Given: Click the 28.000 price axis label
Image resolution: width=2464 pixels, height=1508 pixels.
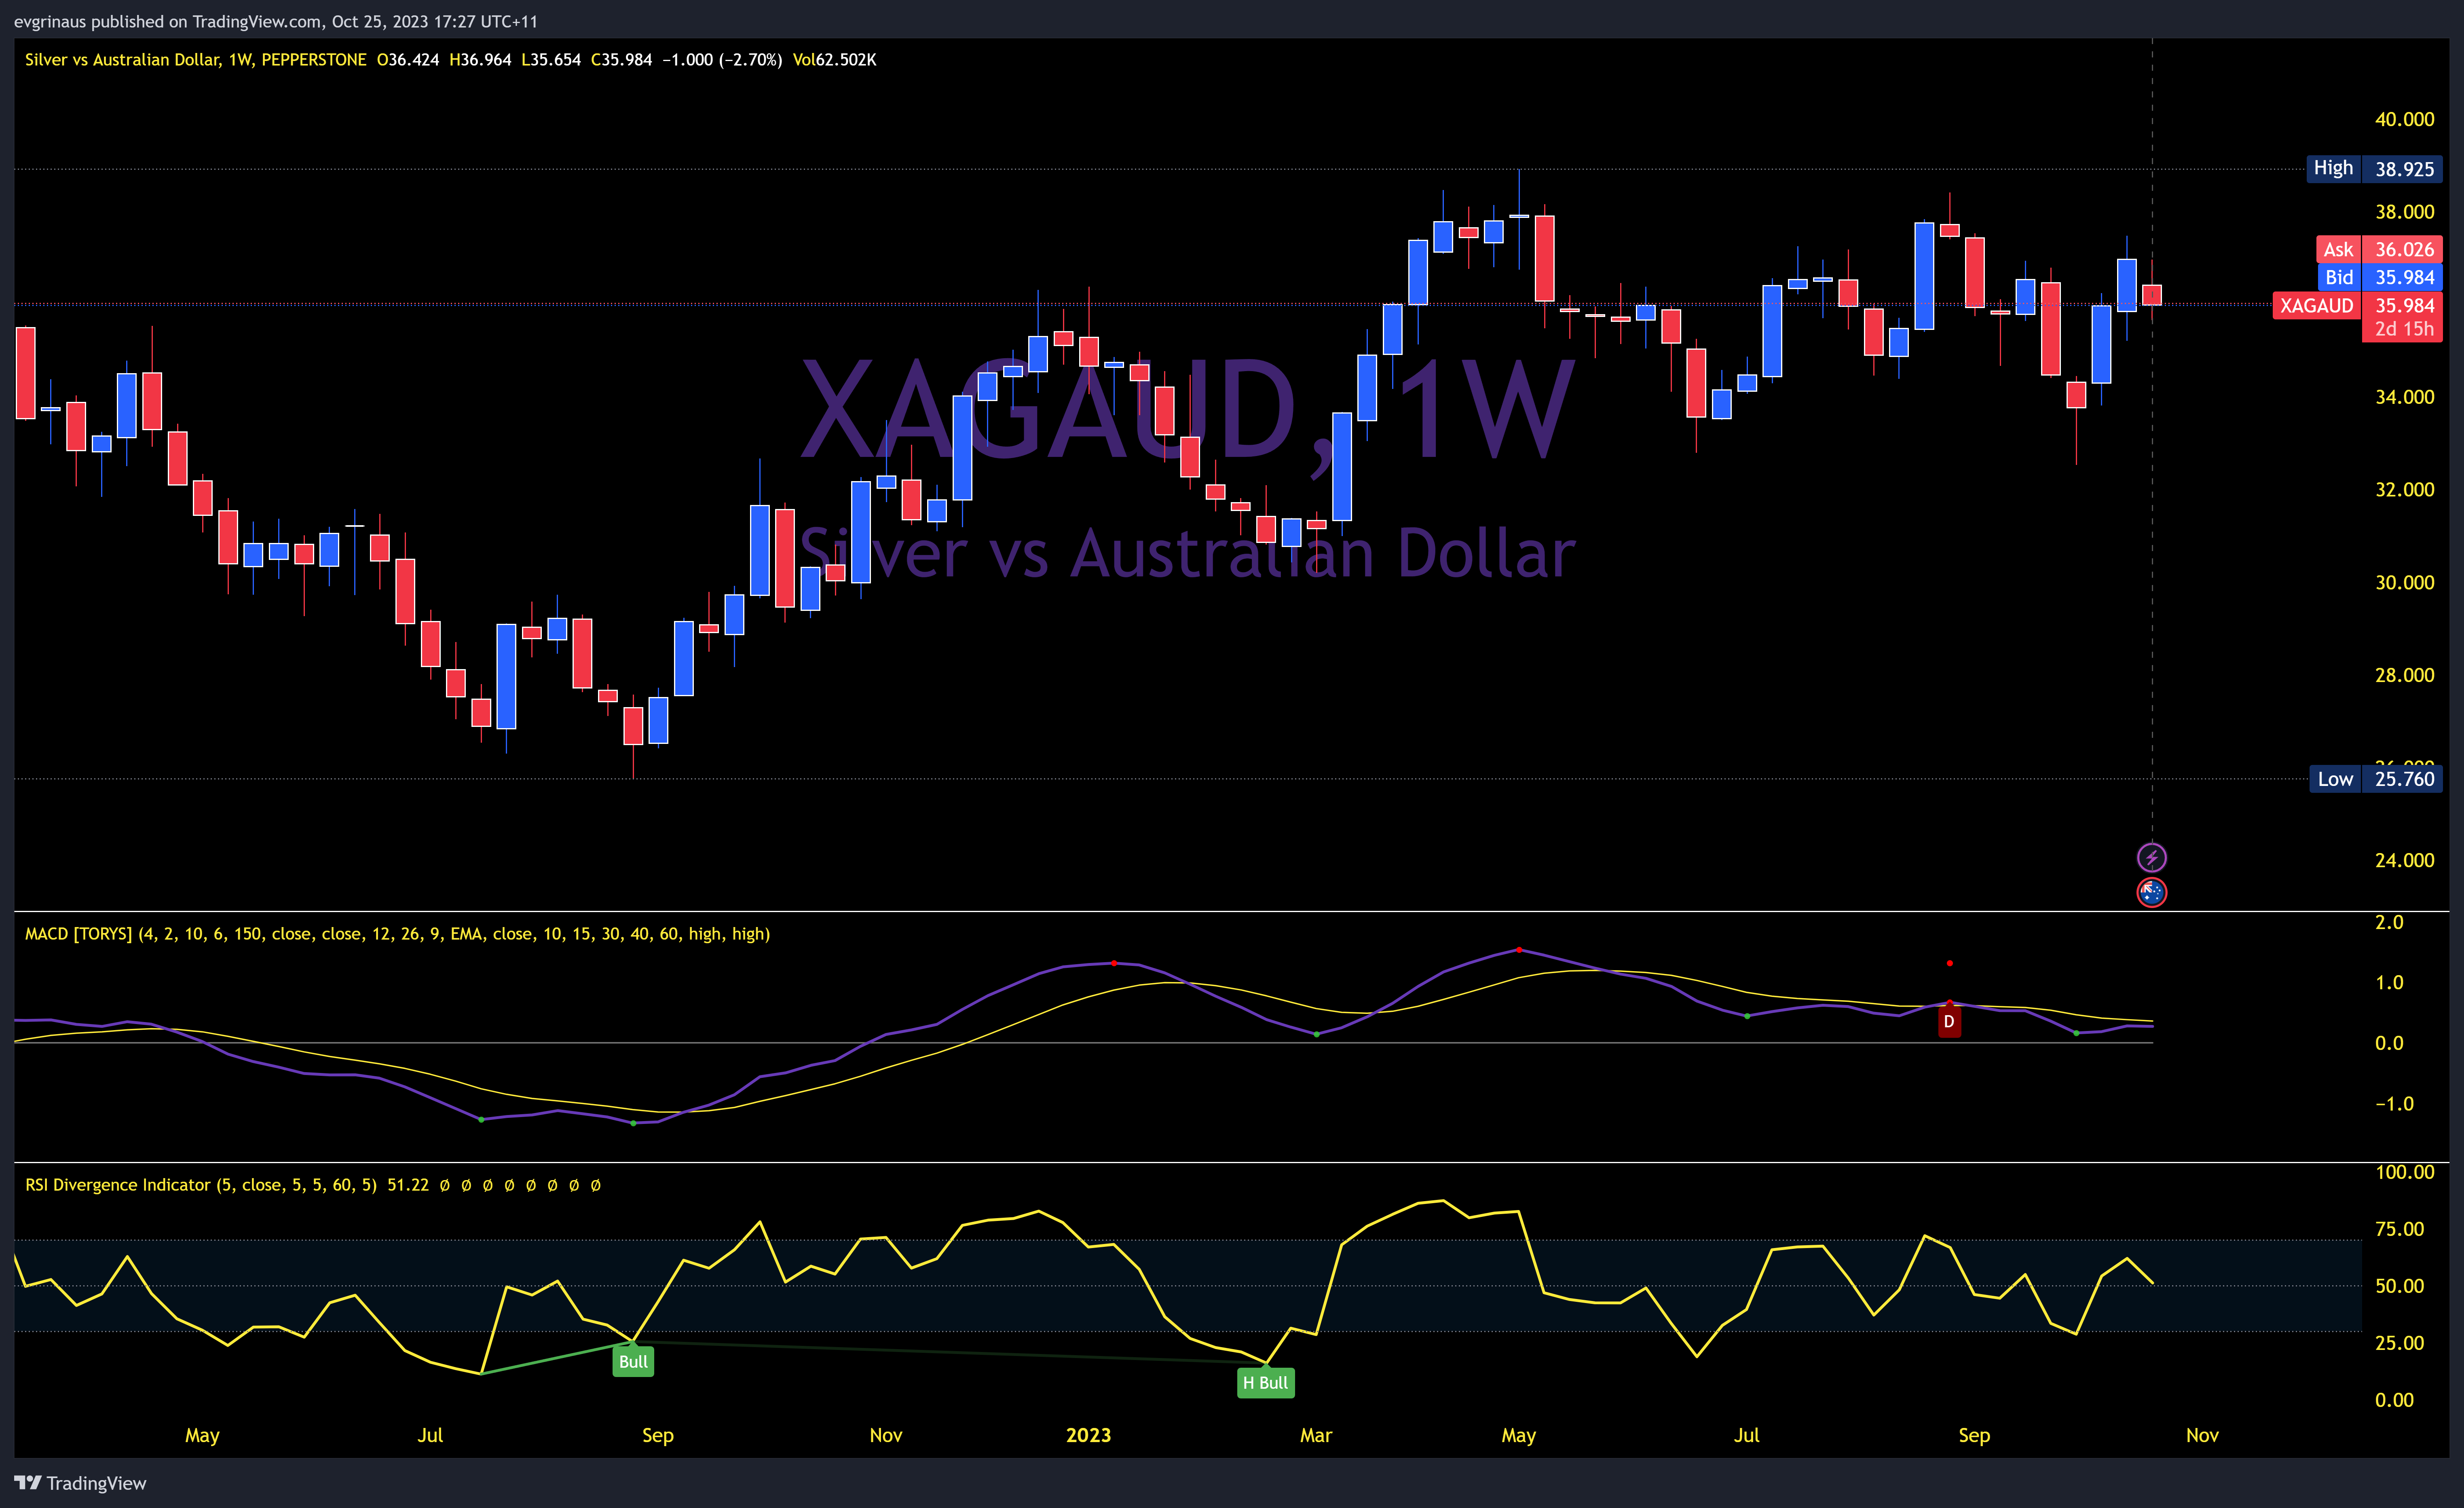Looking at the screenshot, I should (2404, 675).
